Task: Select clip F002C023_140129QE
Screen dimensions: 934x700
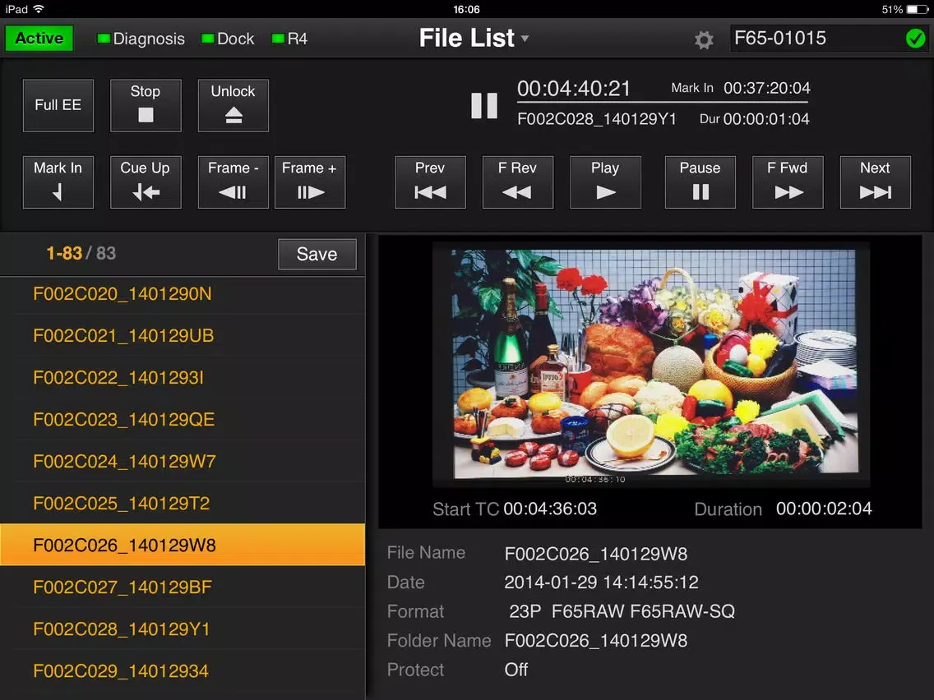Action: click(183, 420)
